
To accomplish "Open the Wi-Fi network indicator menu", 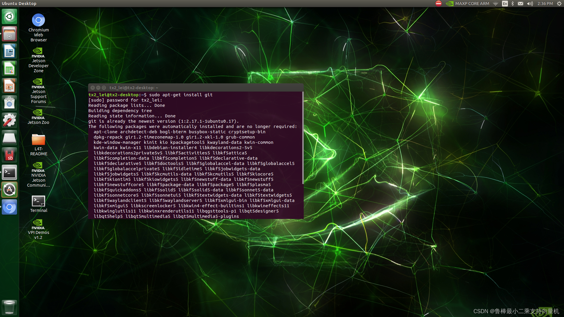I will pyautogui.click(x=496, y=4).
